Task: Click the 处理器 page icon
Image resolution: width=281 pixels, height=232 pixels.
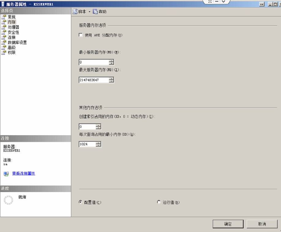Action: (4, 27)
